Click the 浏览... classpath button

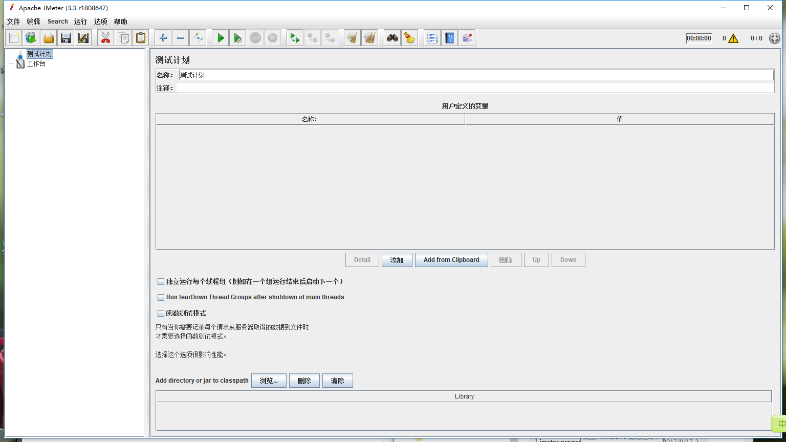[269, 381]
